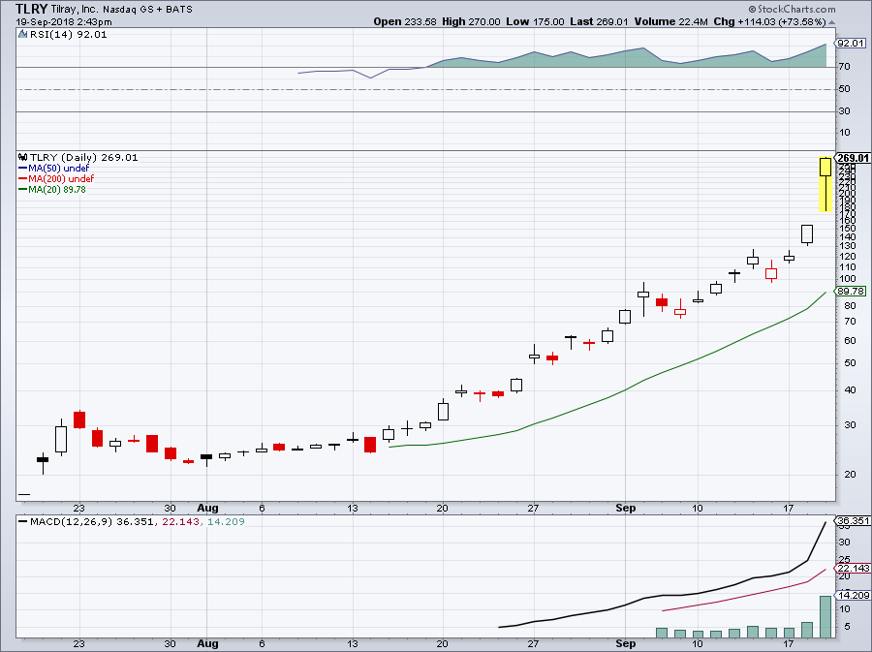Click the 100 price label on the price axis
Screen dimensions: 872x652
click(848, 279)
